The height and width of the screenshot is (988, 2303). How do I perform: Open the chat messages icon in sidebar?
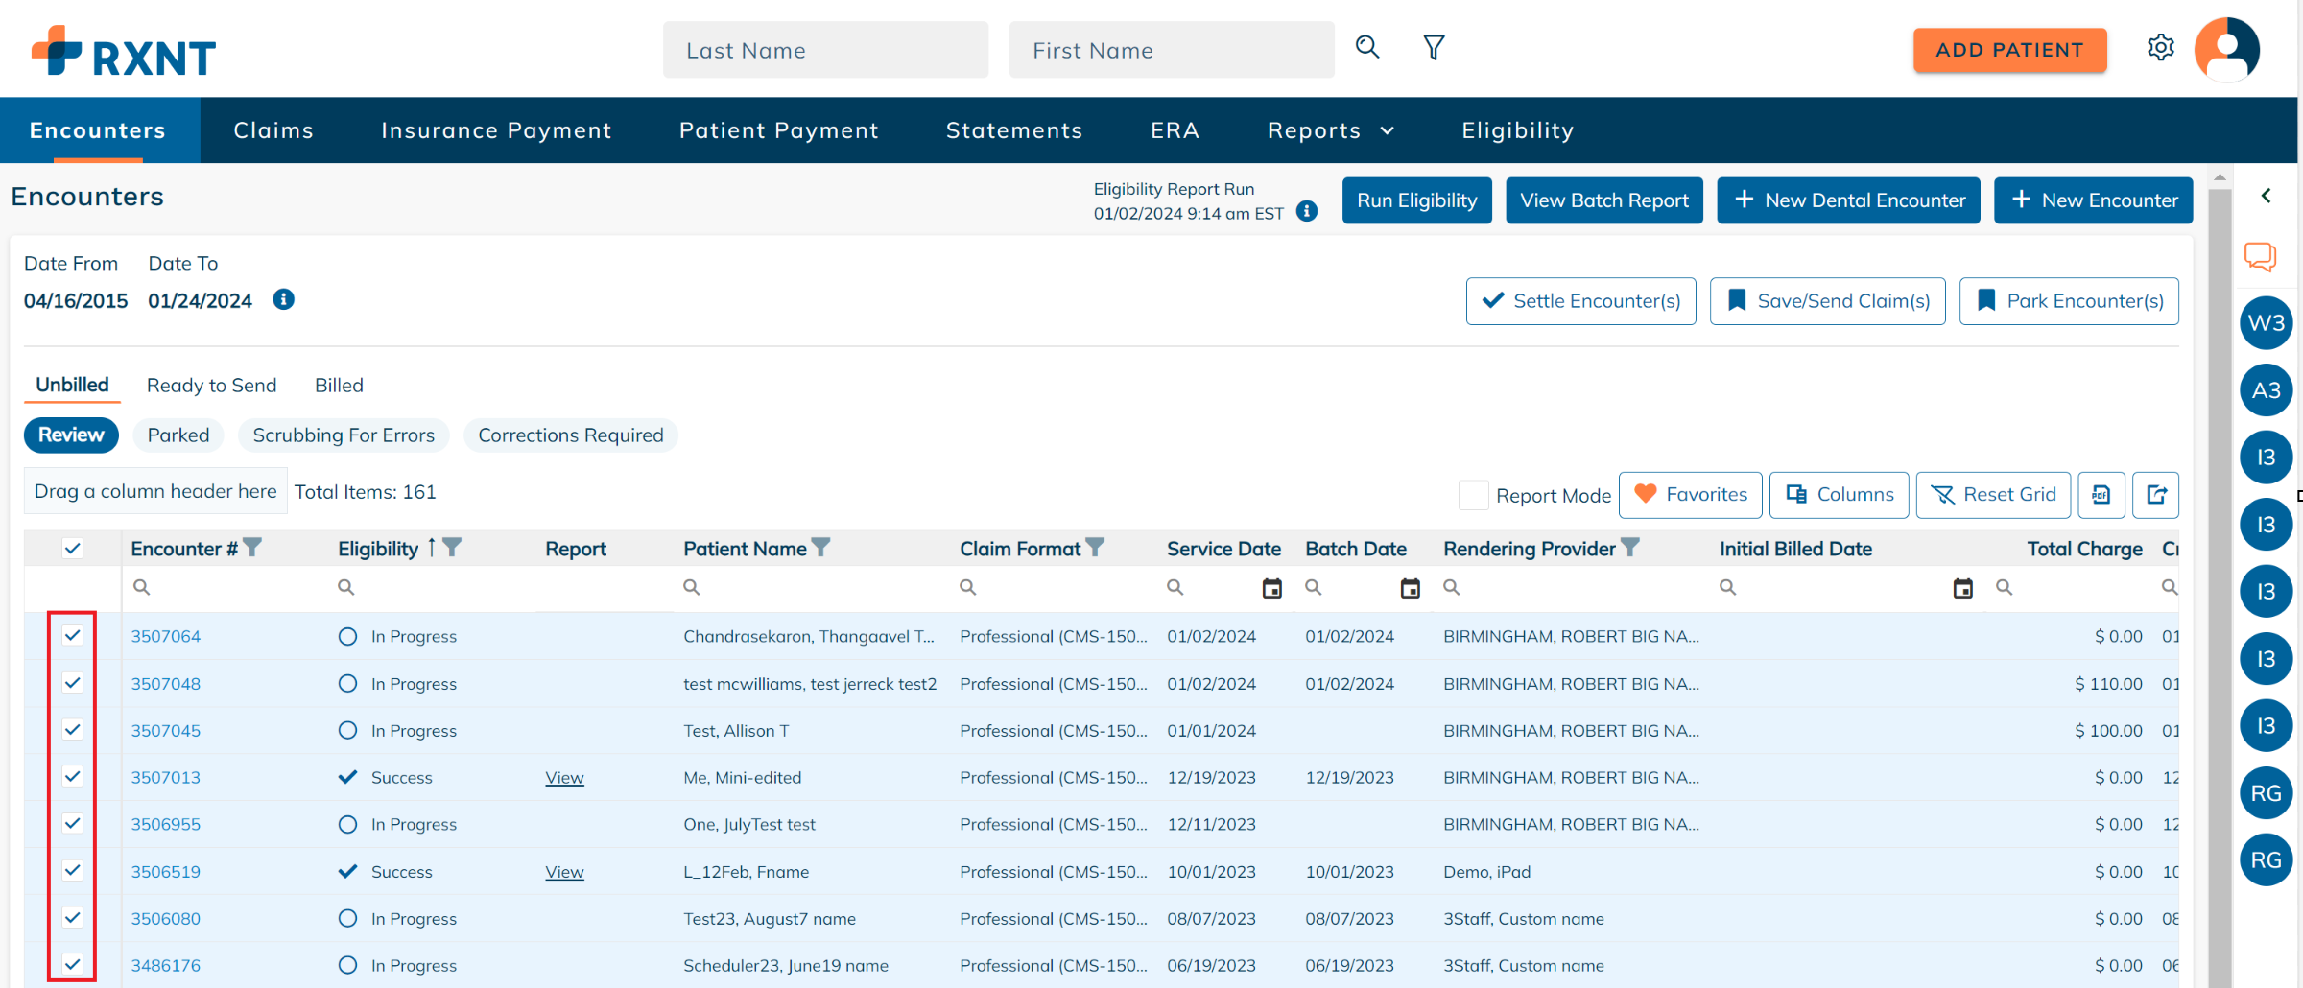pos(2260,256)
